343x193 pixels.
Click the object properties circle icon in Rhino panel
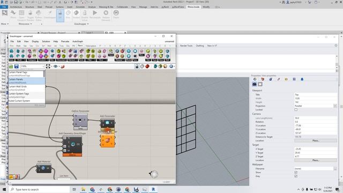coord(255,79)
